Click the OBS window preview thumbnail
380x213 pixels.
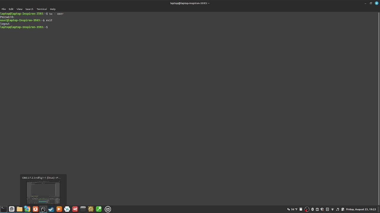(x=43, y=192)
